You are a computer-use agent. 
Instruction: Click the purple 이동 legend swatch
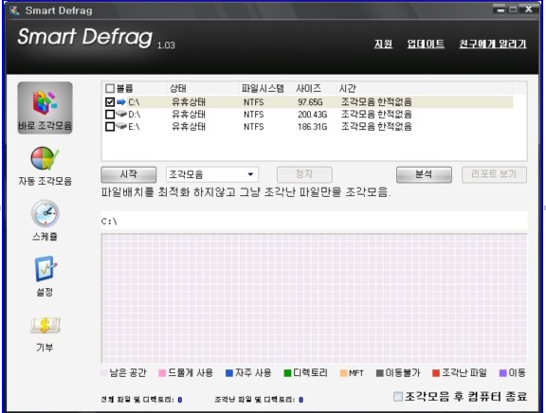click(502, 373)
